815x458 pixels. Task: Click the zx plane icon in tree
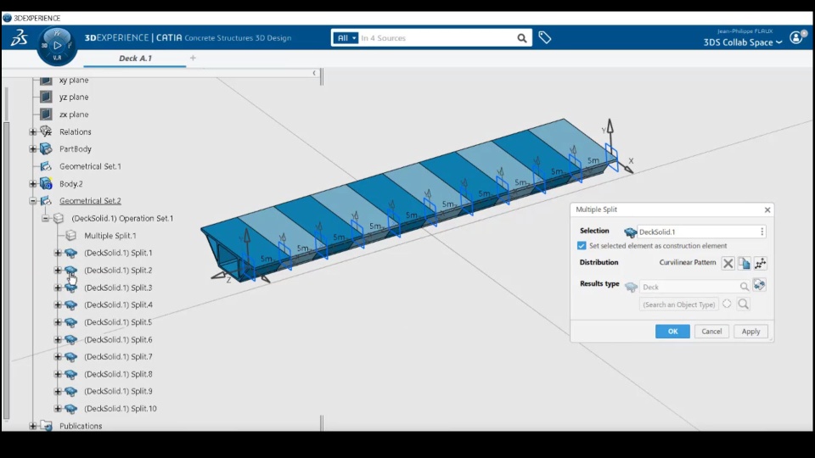click(46, 114)
